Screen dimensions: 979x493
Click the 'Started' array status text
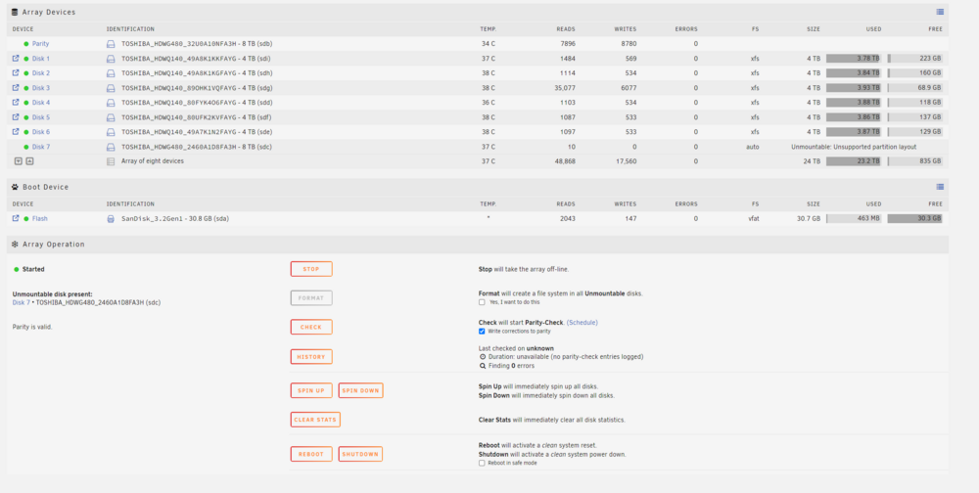33,269
